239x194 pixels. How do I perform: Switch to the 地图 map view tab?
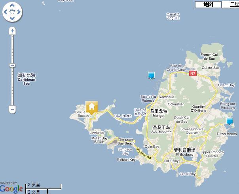tap(208, 4)
